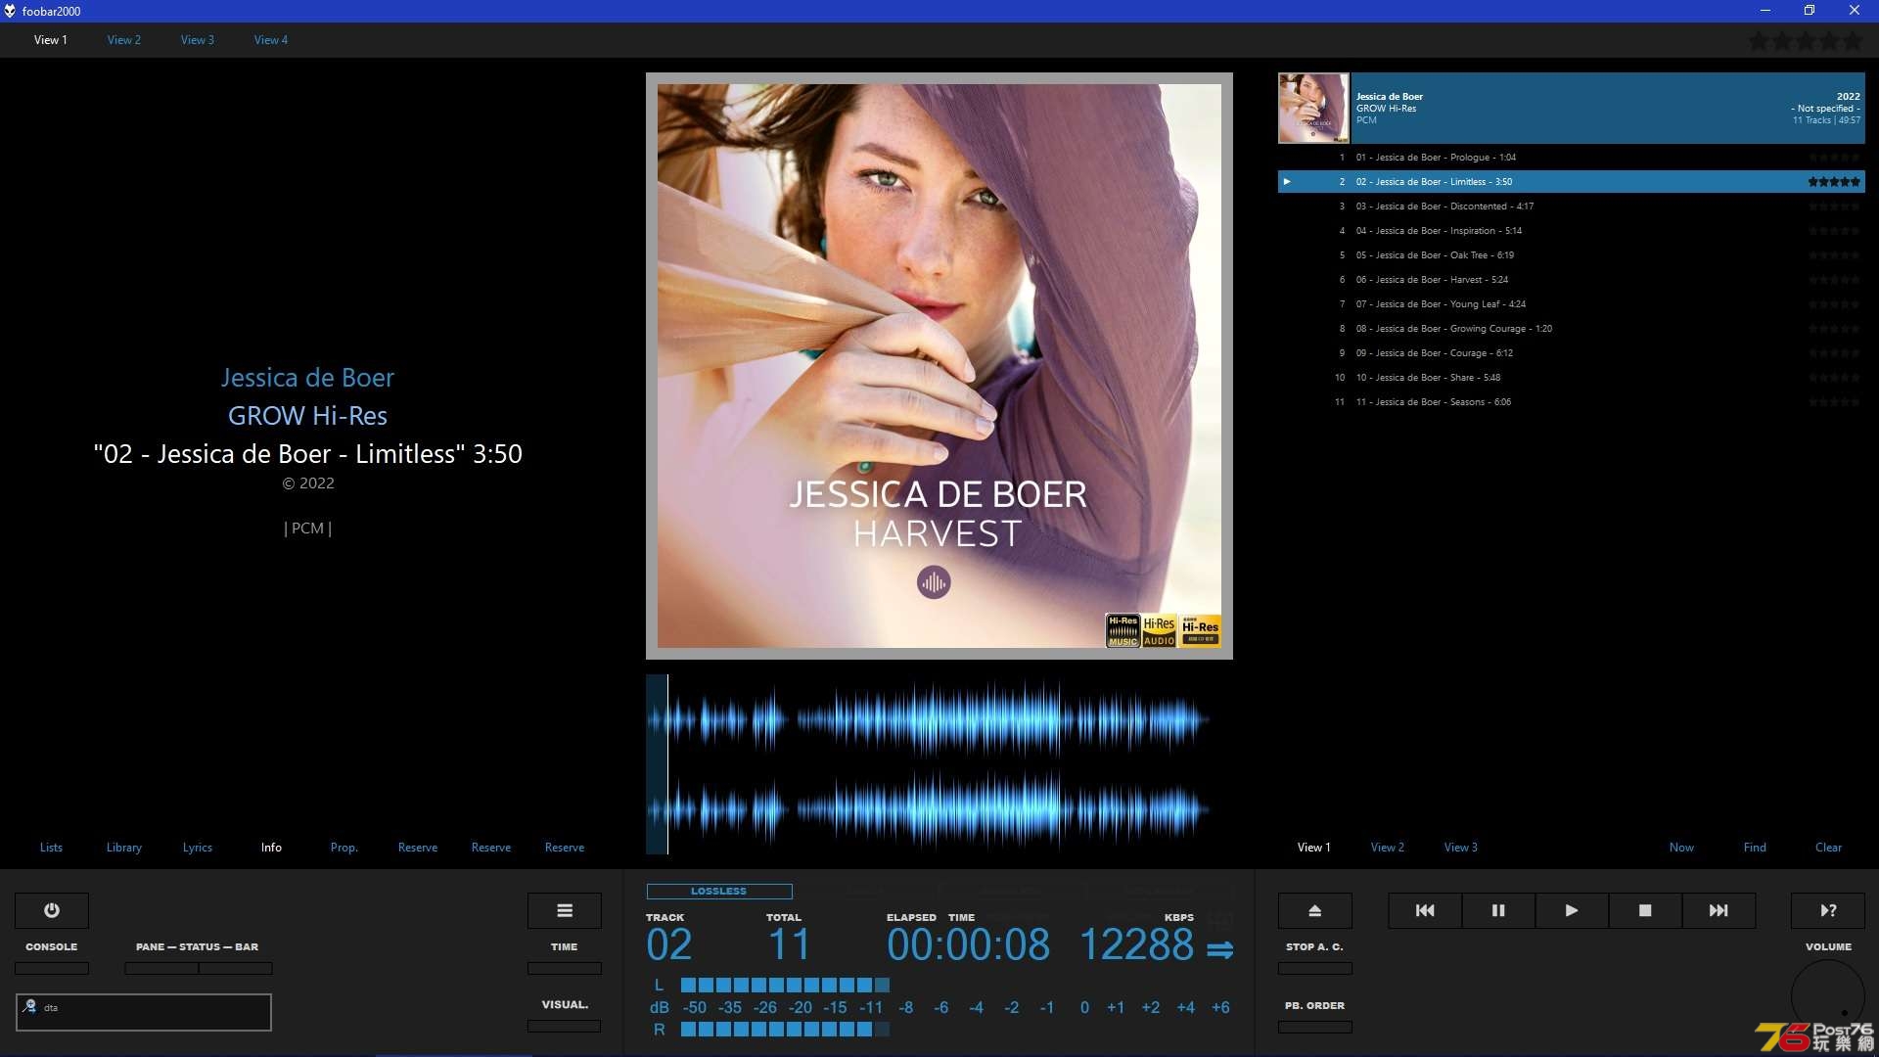Click the ELAPSED TIME readout 00:00:08

968,945
